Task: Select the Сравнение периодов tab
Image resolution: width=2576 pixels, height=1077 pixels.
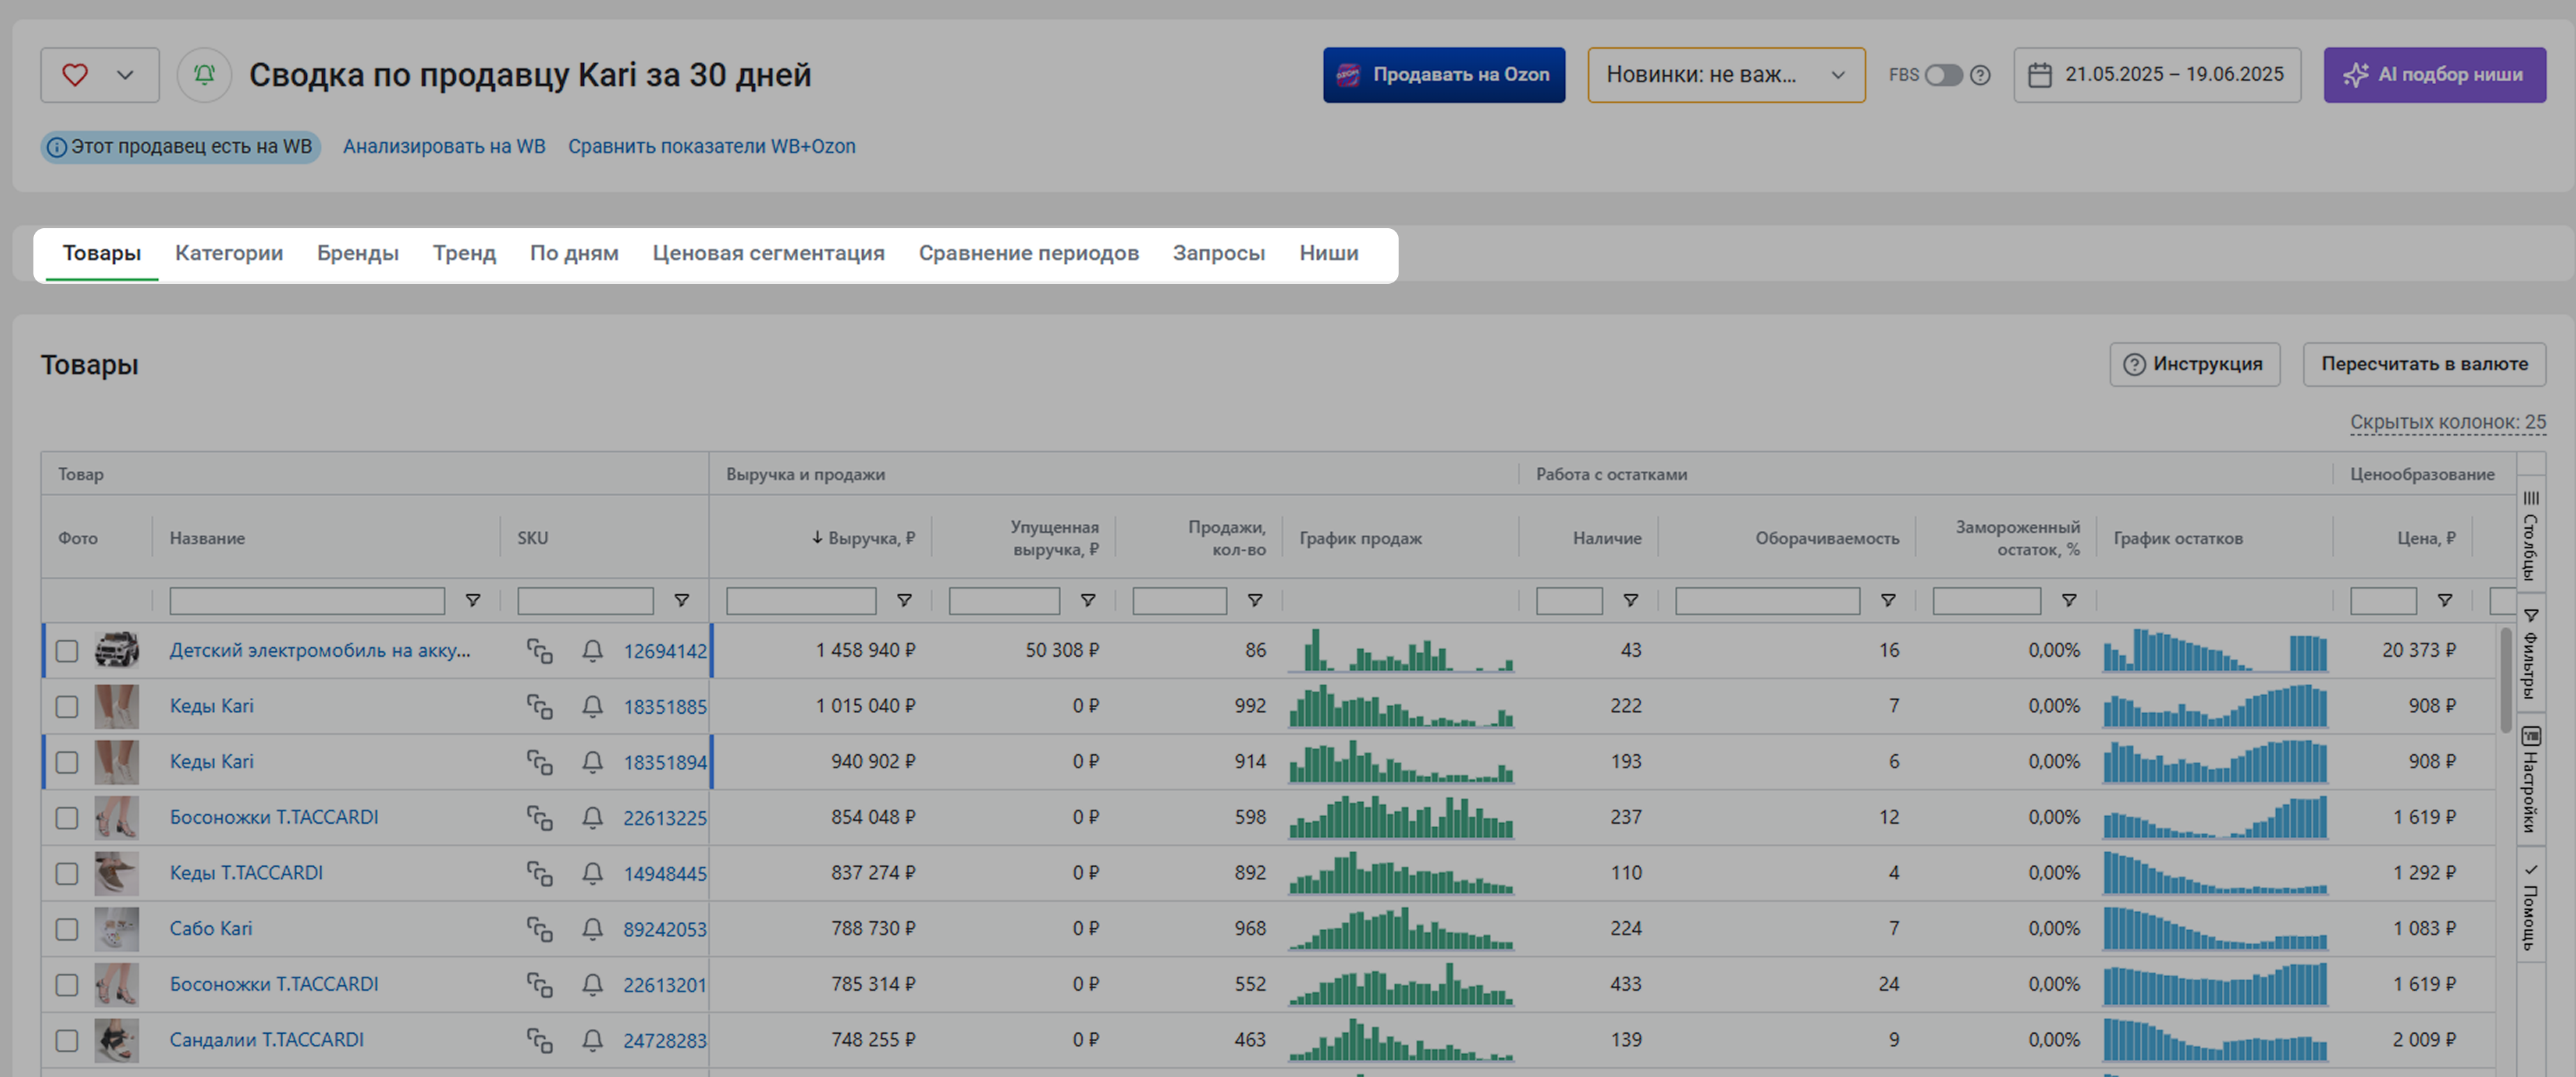Action: [1029, 253]
